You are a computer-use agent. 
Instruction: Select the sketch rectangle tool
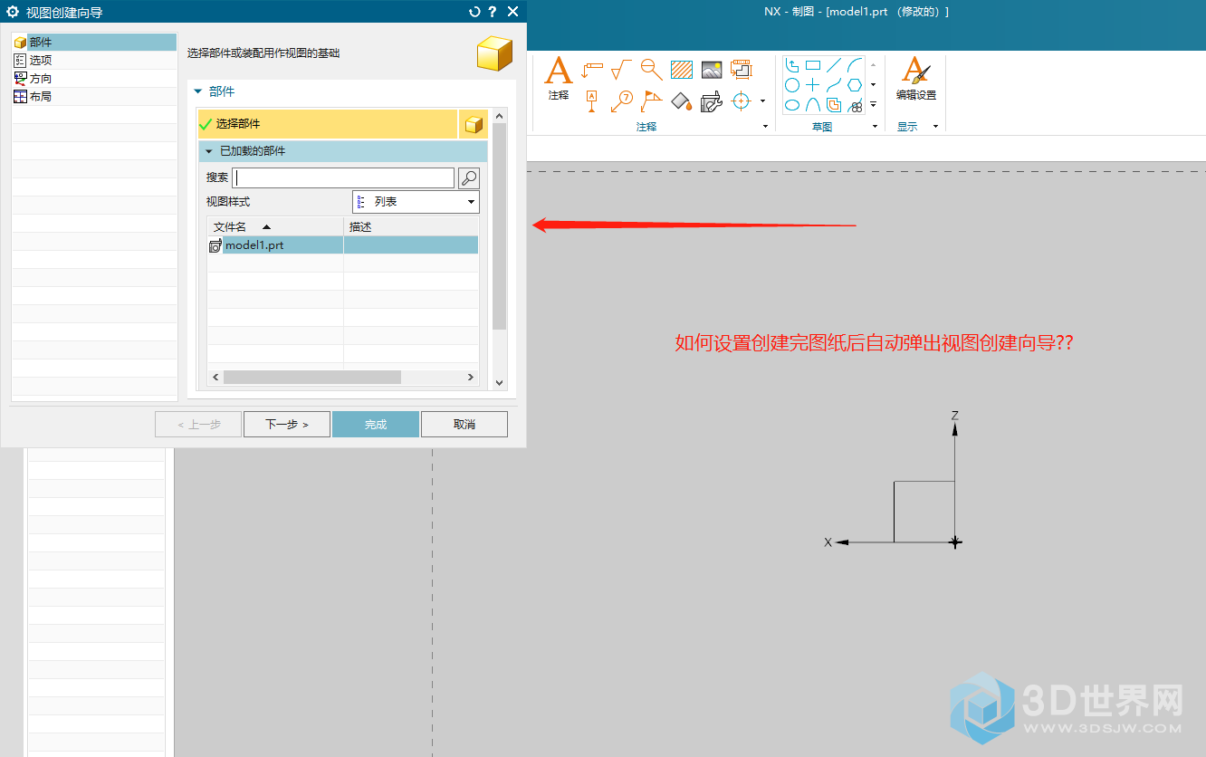(813, 65)
